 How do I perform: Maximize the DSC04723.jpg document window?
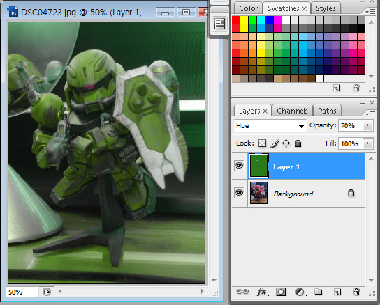tap(186, 12)
